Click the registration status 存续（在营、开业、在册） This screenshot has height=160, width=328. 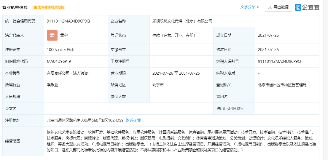click(x=173, y=36)
